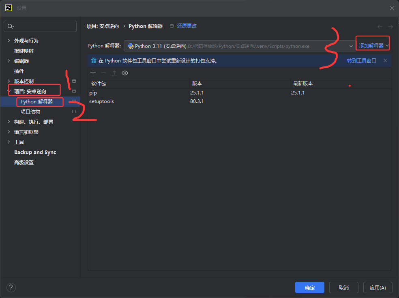Click inside the settings search field
Screen dimensions: 399x298
40,26
